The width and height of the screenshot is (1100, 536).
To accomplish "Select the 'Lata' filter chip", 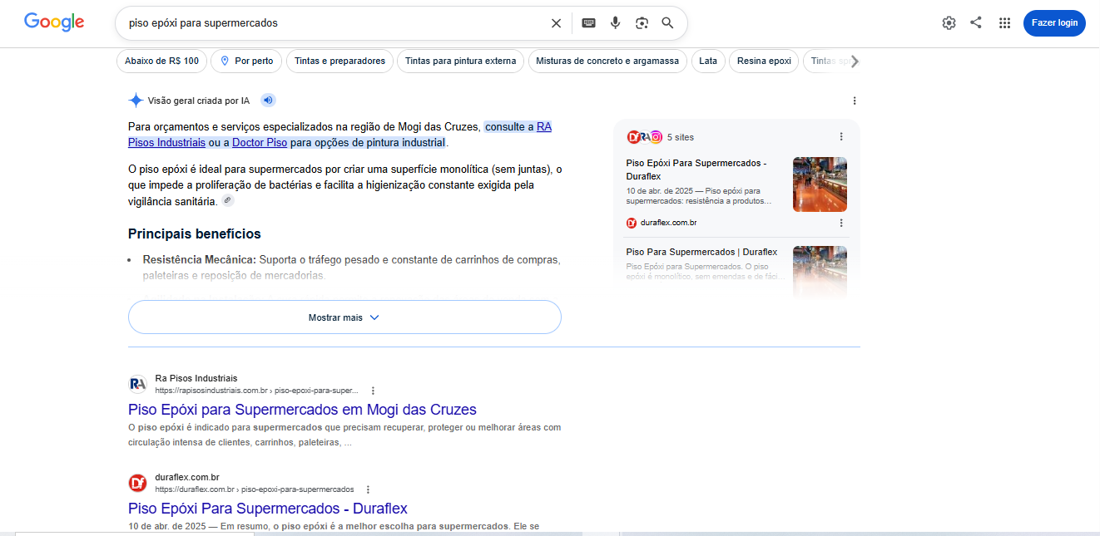I will 708,61.
